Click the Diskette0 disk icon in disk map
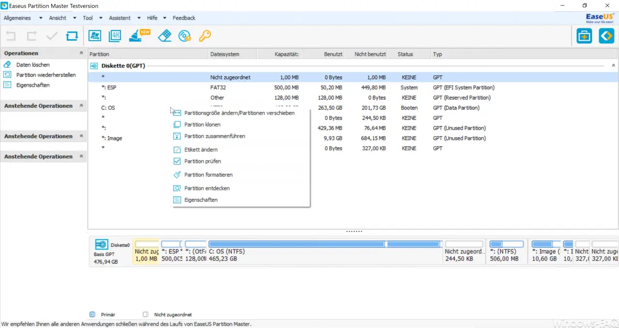Viewport: 619px width, 328px height. pos(102,245)
